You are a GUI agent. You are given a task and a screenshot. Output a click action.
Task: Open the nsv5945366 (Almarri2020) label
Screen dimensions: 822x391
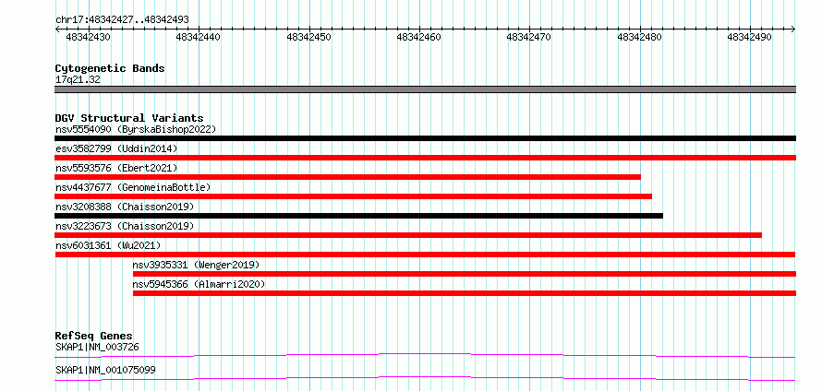(199, 284)
